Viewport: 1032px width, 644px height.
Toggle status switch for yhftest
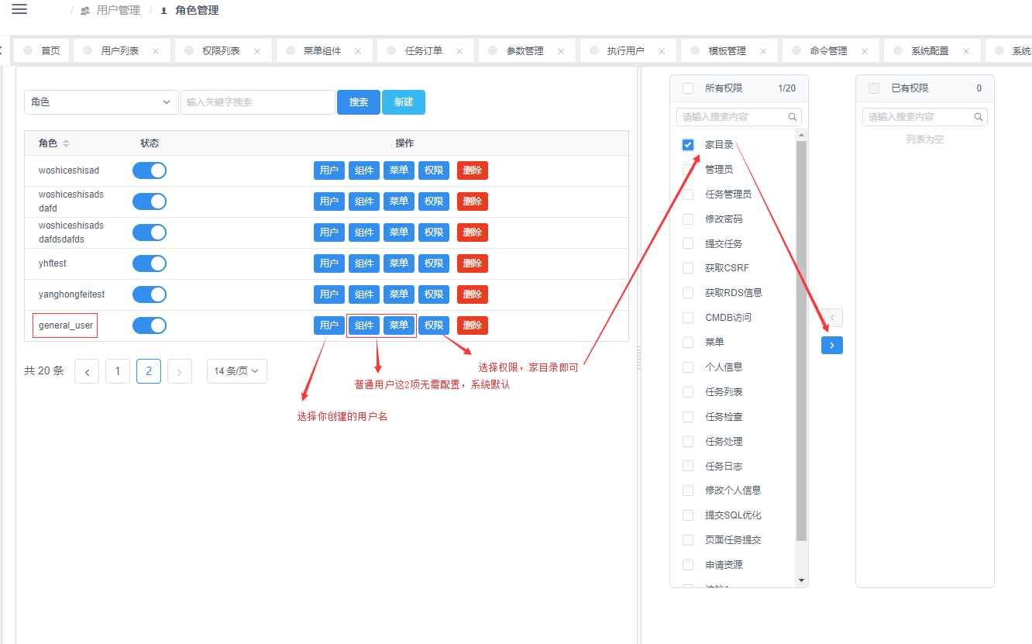click(150, 263)
